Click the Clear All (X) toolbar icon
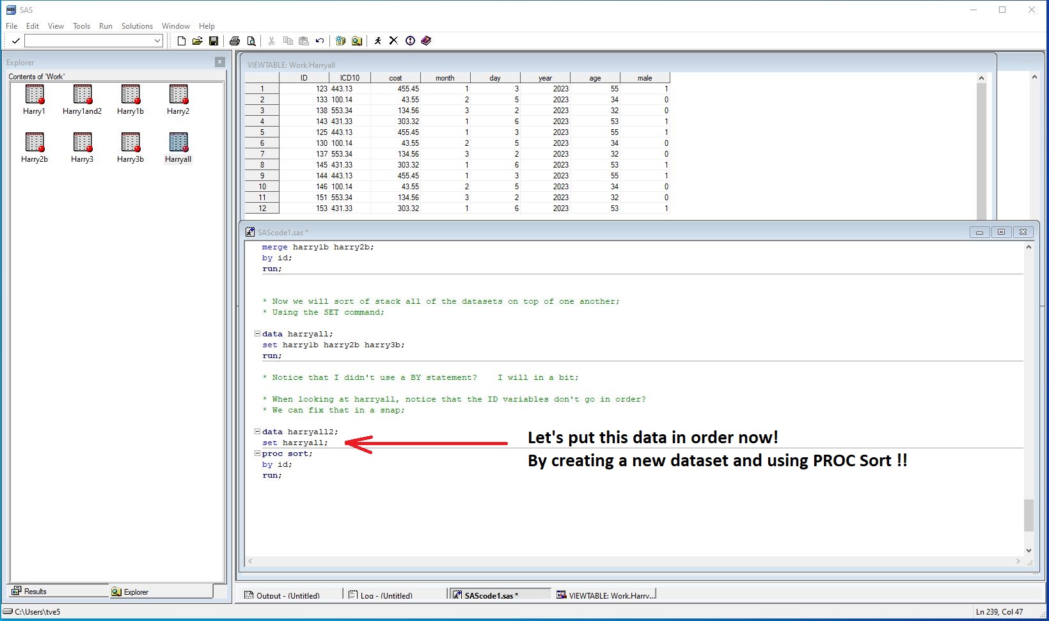Screen dimensions: 1049x621 [x=393, y=41]
